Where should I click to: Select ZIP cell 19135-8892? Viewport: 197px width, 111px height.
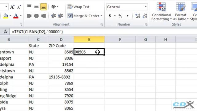[61, 77]
